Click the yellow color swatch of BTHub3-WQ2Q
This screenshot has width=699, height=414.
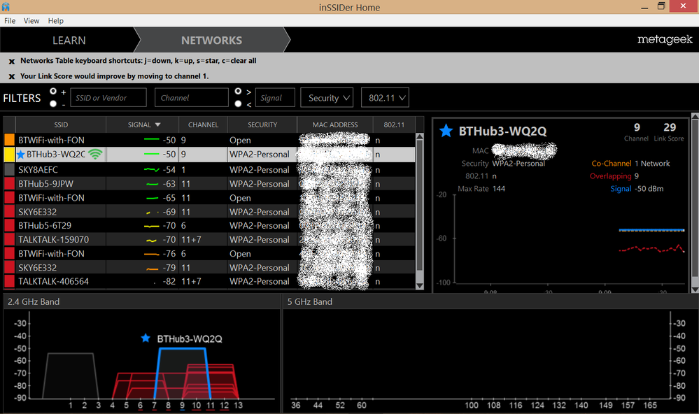click(9, 154)
